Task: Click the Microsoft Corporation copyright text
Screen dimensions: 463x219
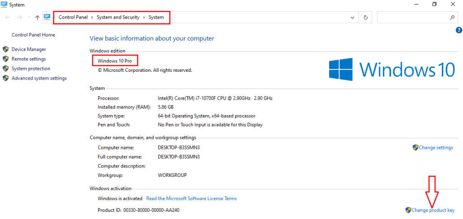Action: tap(145, 70)
